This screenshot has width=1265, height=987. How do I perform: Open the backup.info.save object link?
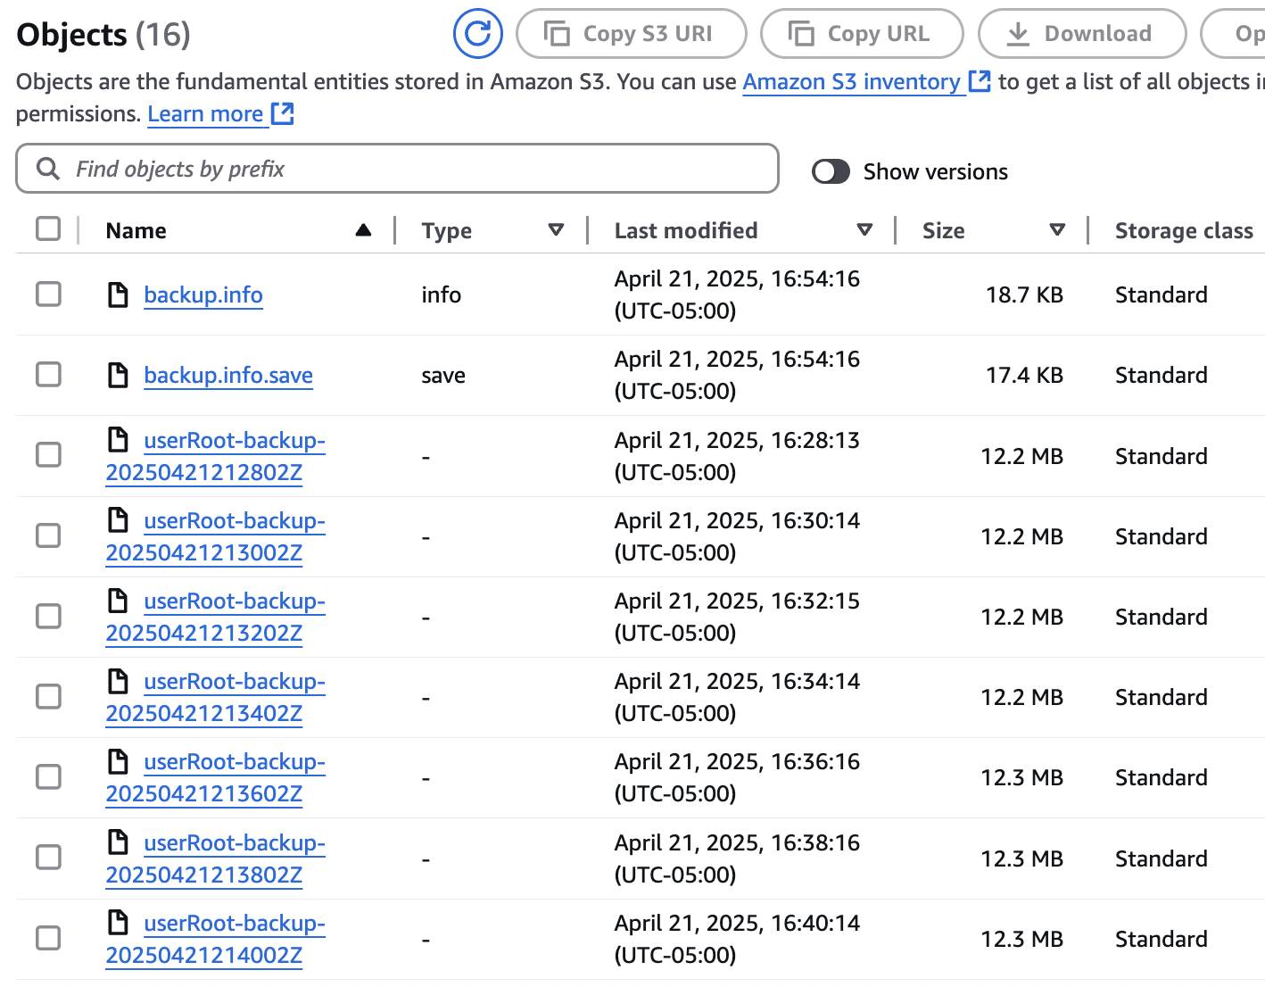point(228,376)
